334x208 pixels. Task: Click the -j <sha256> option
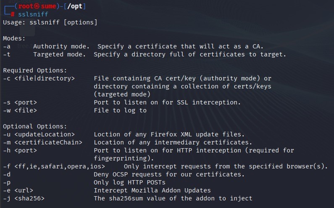click(x=24, y=198)
